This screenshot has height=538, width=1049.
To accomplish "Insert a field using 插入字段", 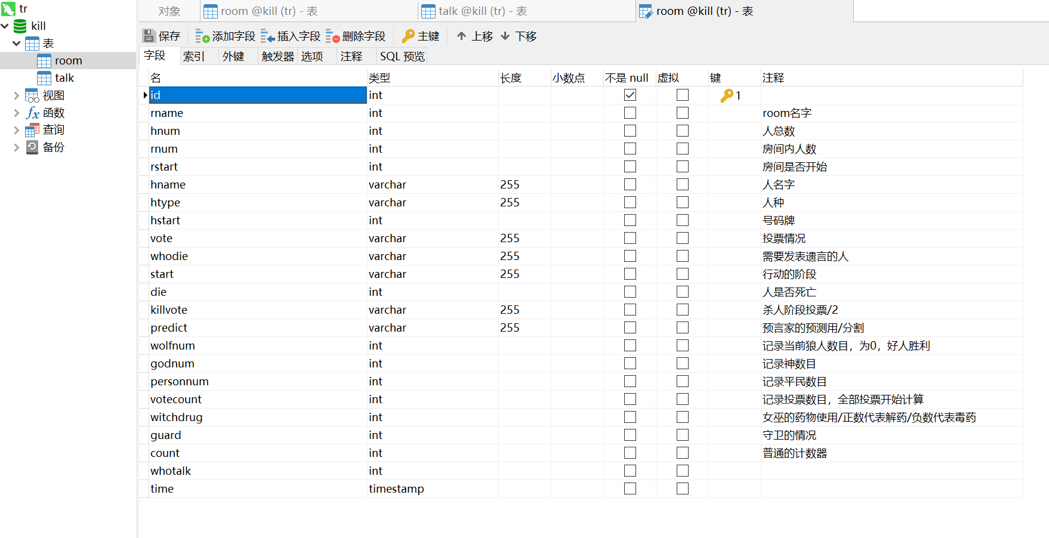I will (291, 36).
